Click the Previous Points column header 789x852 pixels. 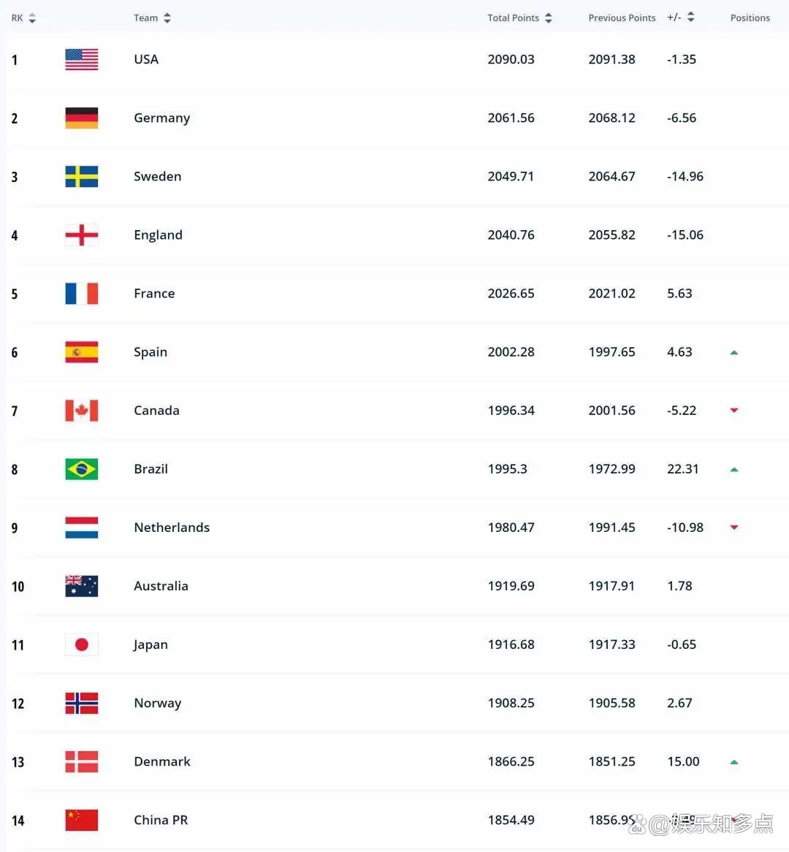point(622,18)
